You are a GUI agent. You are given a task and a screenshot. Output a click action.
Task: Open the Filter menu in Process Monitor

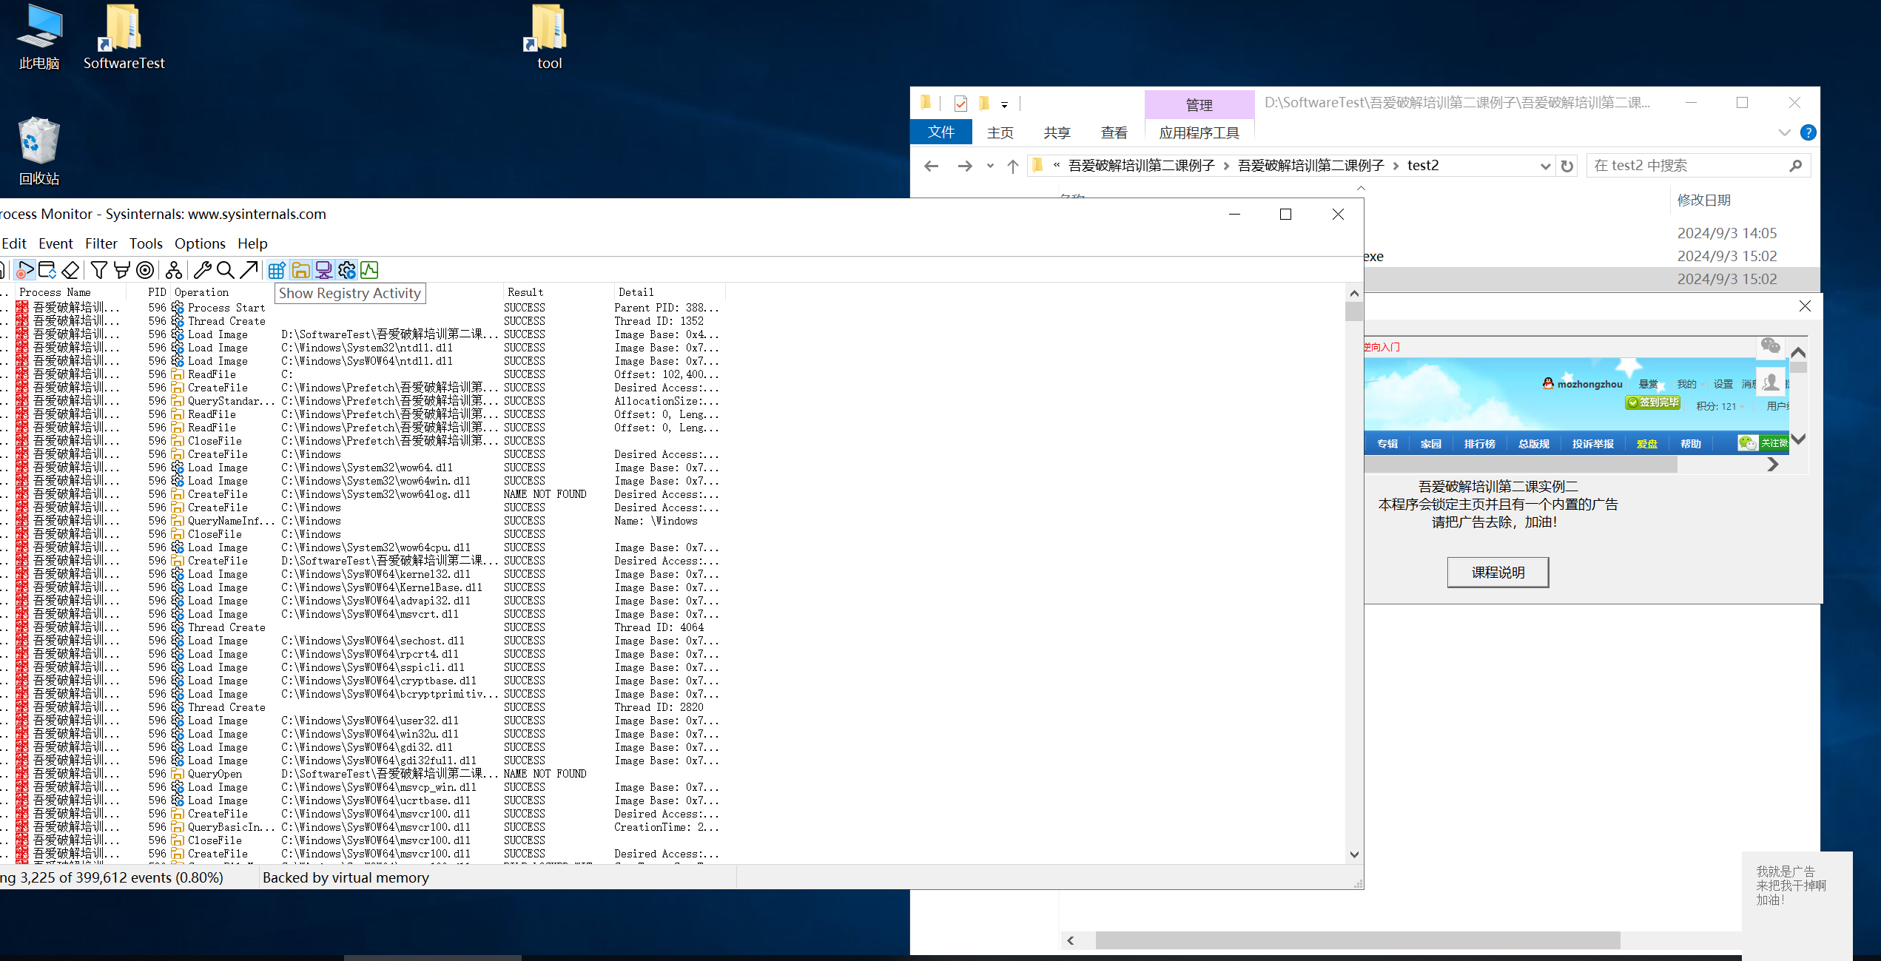coord(101,243)
